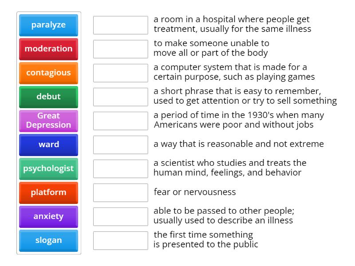
Task: Pick the orange 'contagious' tile
Action: coord(48,73)
